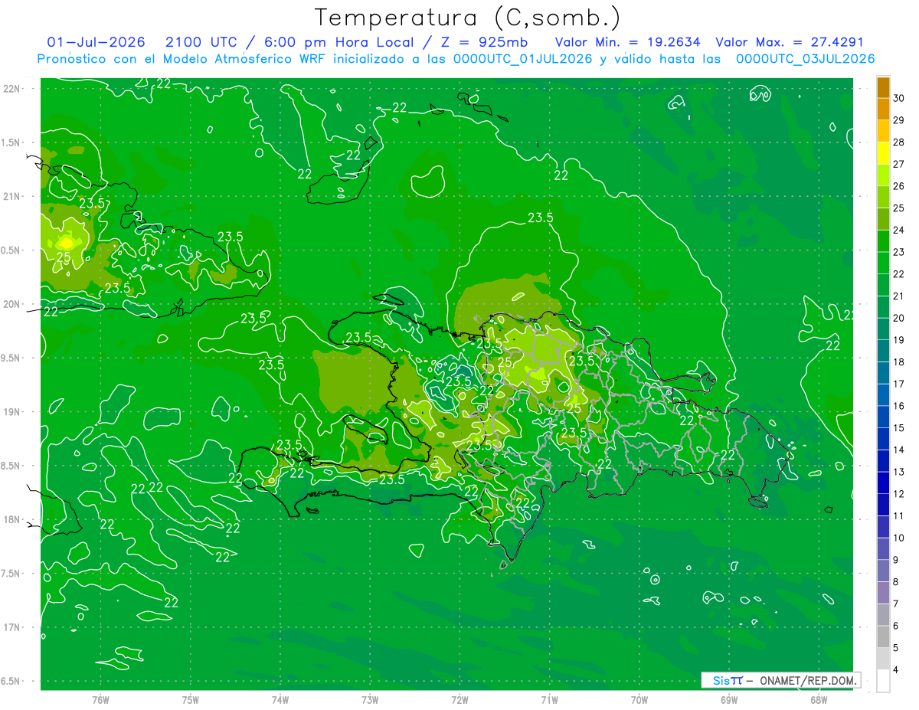Pick the bright yellow swatch between 27 and 28
Viewport: 919px width, 710px height.
point(883,153)
